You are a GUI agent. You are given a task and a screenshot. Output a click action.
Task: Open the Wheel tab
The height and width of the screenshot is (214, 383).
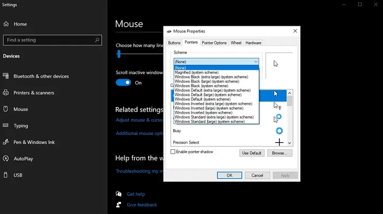236,43
